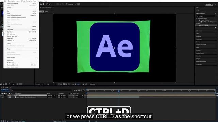Open the Animation menu
Screen dimensions: 218x122
tap(29, 1)
